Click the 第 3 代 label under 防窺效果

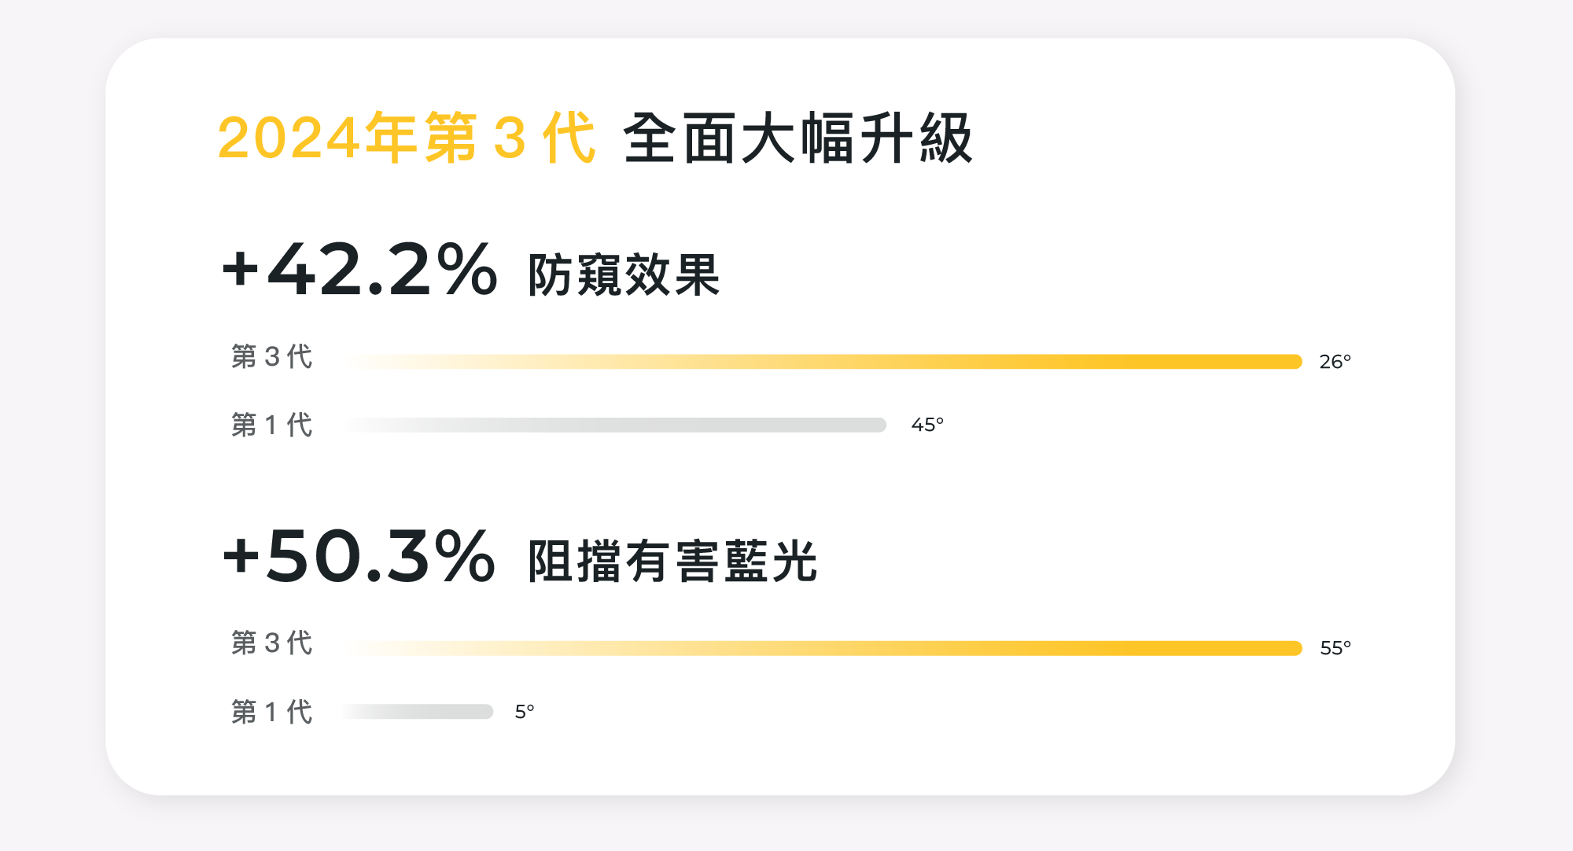click(271, 356)
